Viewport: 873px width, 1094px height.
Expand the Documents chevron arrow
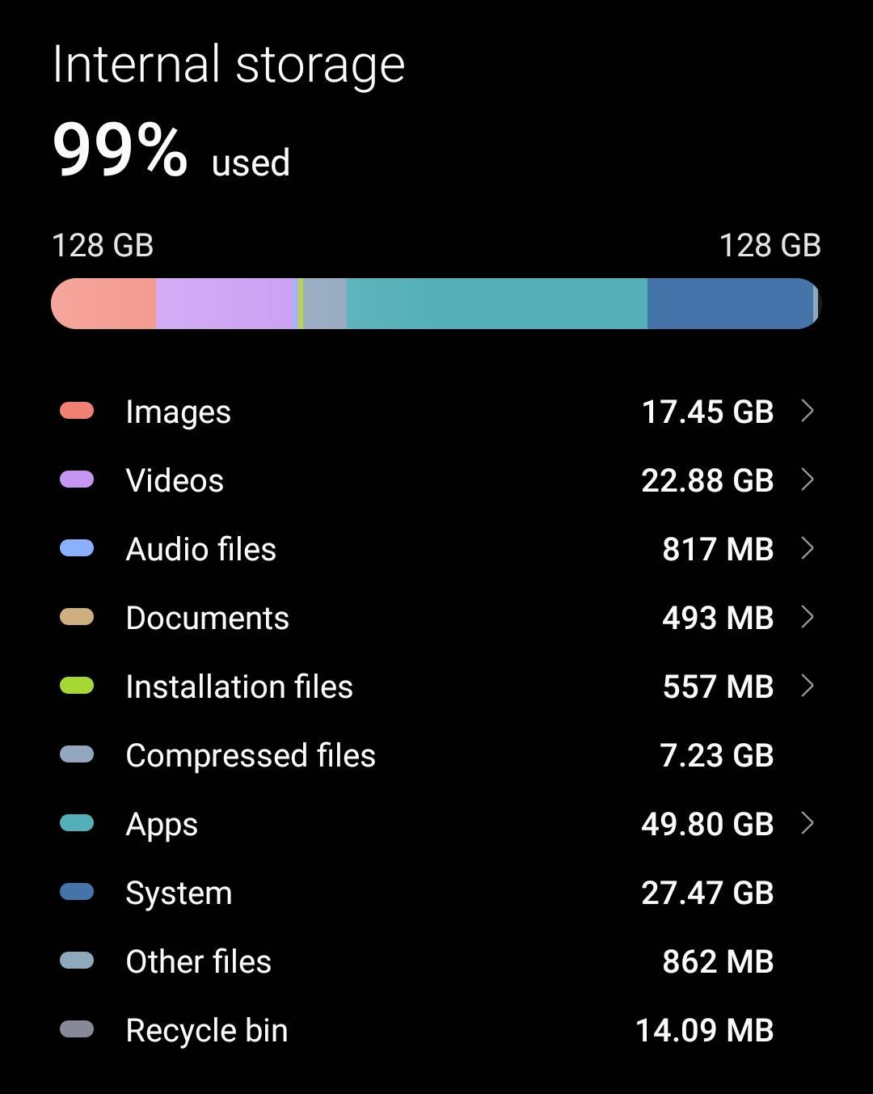click(x=807, y=618)
